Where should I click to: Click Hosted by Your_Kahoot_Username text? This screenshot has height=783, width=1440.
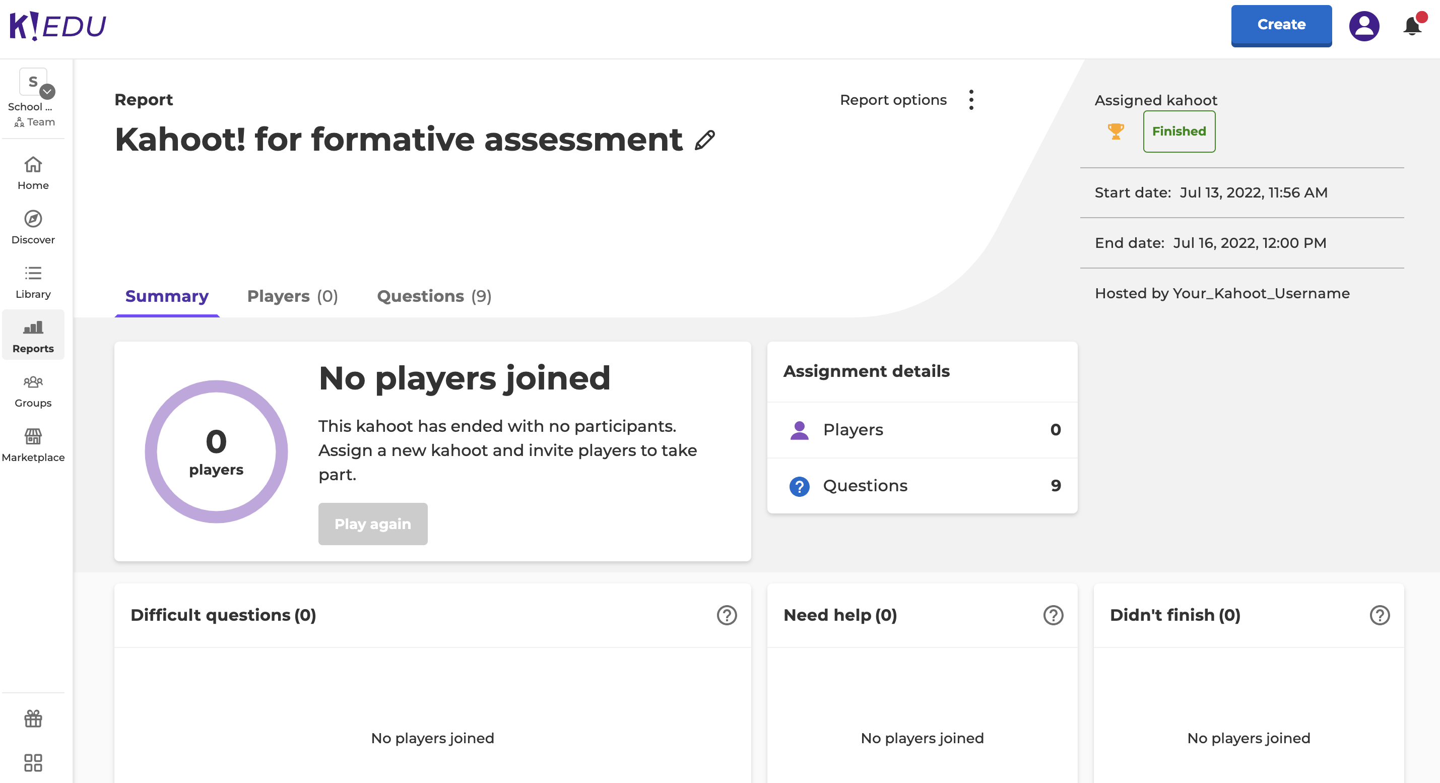tap(1222, 293)
